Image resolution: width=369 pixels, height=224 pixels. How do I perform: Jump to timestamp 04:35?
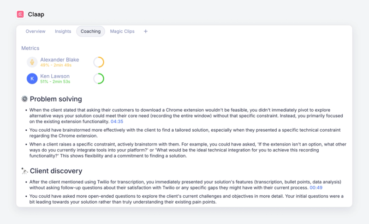click(x=117, y=121)
